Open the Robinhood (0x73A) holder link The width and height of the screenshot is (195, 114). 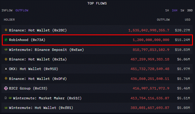point(27,40)
